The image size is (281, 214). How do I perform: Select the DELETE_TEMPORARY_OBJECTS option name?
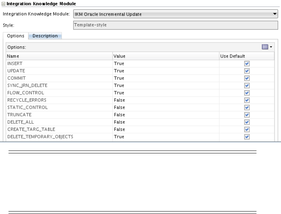click(40, 137)
